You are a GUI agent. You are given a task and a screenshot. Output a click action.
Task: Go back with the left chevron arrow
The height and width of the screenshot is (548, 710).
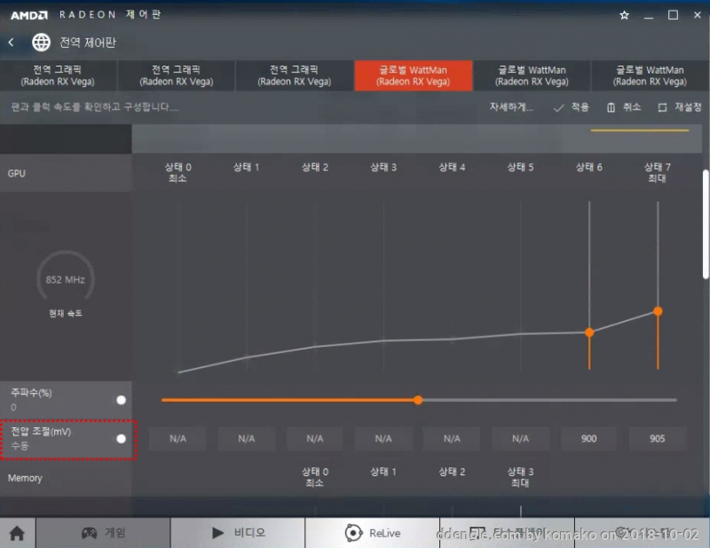(x=11, y=42)
